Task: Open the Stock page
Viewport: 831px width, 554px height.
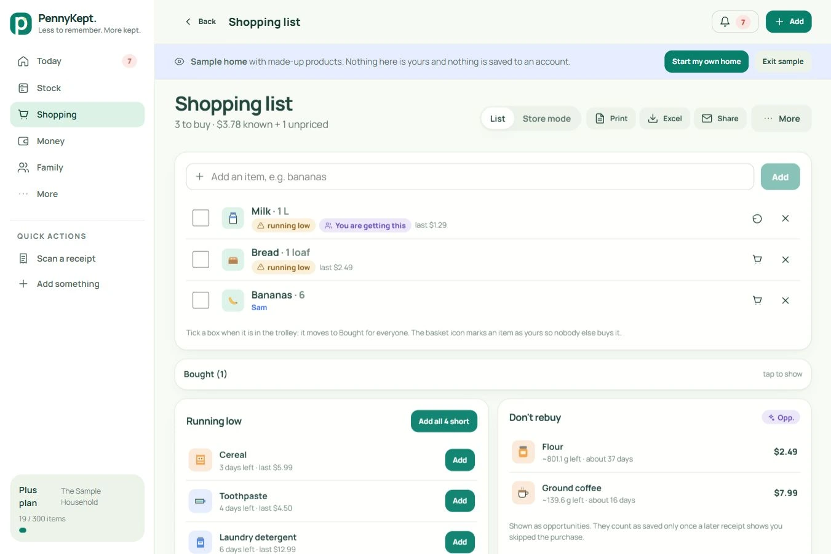Action: (77, 88)
